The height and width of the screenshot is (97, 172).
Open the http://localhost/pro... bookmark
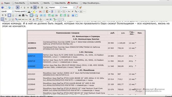pyautogui.click(x=90, y=3)
